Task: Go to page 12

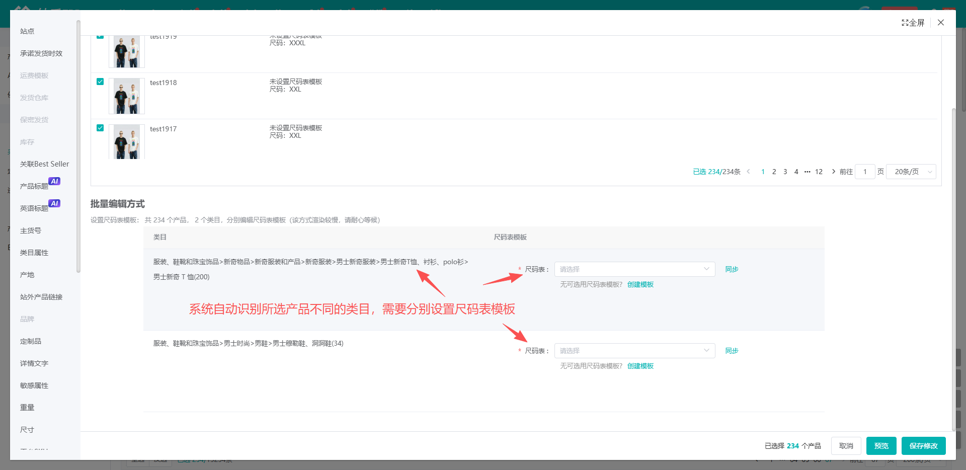Action: coord(819,172)
